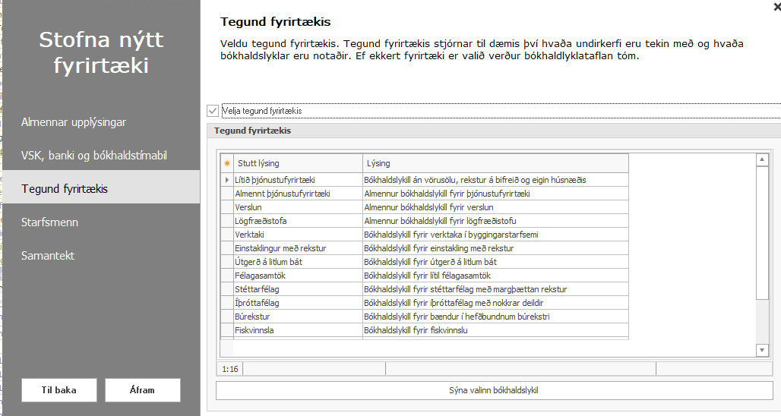Click scroll up arrow of company type list

point(763,160)
